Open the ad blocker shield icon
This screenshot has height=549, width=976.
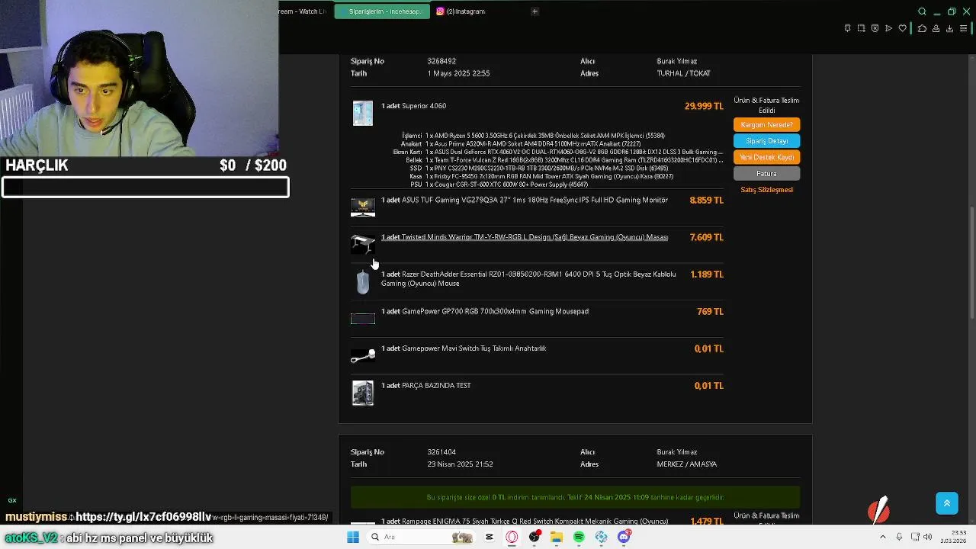(x=875, y=28)
